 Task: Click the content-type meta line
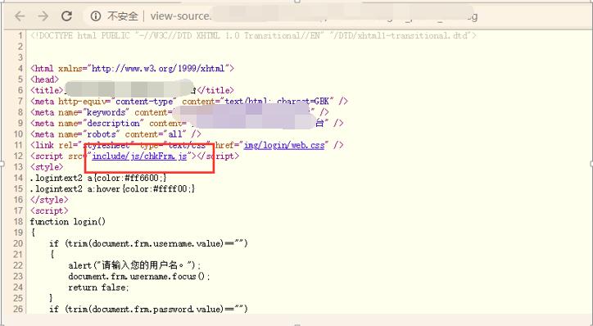pos(189,102)
